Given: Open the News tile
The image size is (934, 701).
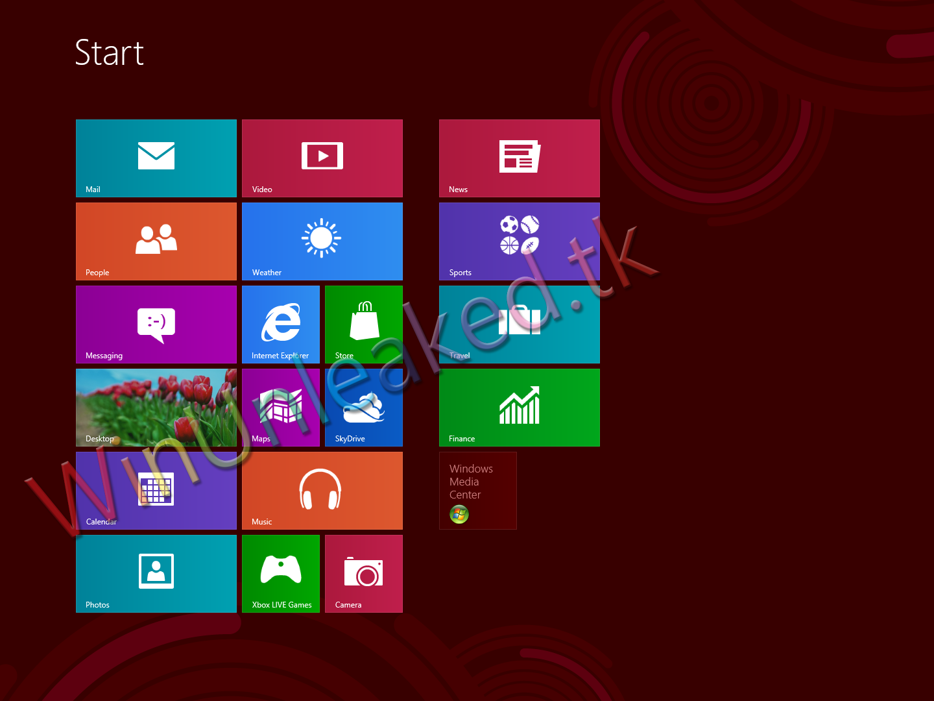Looking at the screenshot, I should (520, 158).
